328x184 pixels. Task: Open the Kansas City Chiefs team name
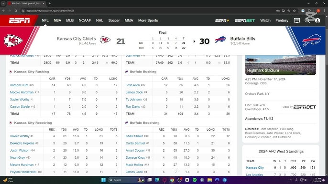click(76, 39)
